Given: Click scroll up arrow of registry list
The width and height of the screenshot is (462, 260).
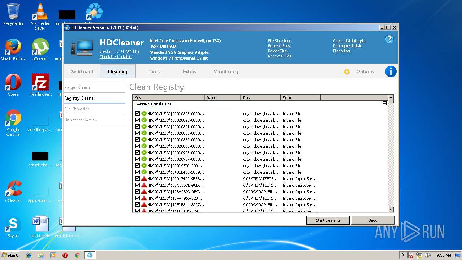Looking at the screenshot, I should coord(391,97).
